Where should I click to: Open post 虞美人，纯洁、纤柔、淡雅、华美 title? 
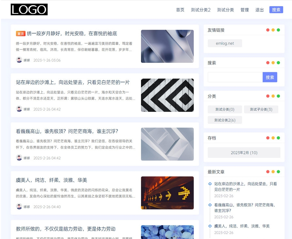[x=52, y=180]
